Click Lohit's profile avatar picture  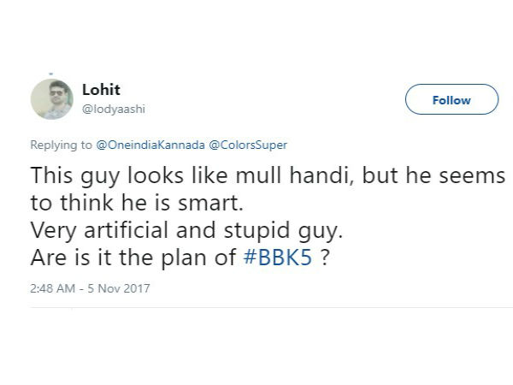pyautogui.click(x=51, y=100)
